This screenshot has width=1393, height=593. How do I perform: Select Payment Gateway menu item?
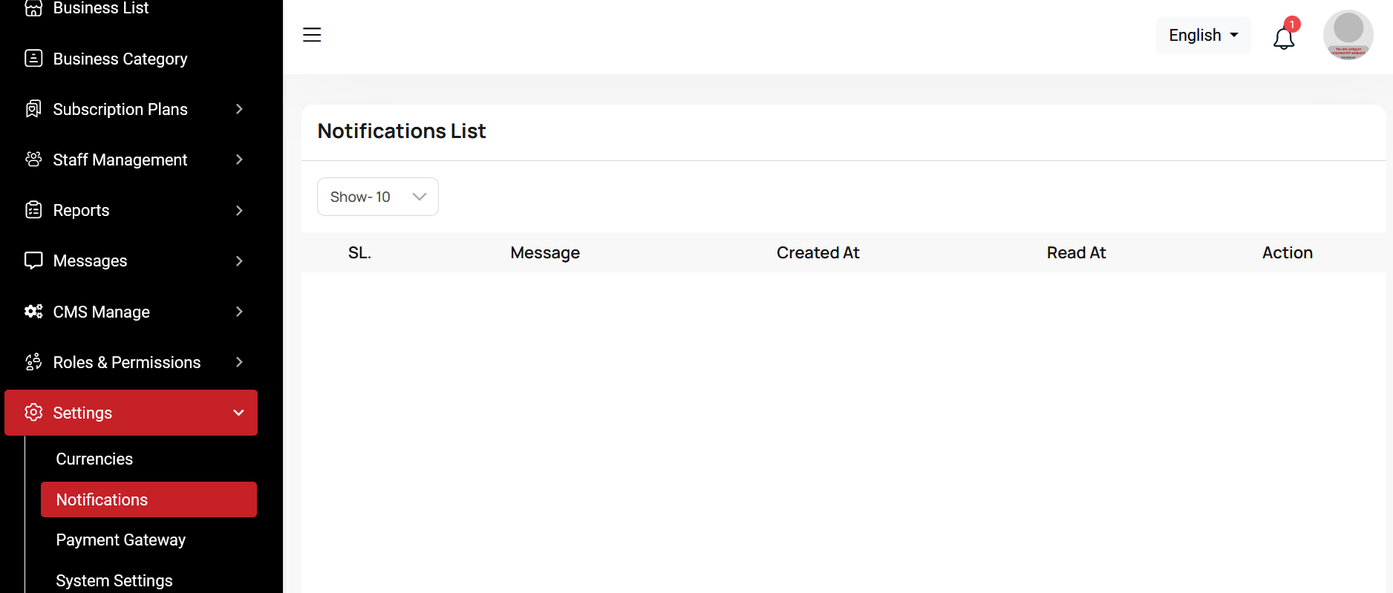[x=120, y=540]
